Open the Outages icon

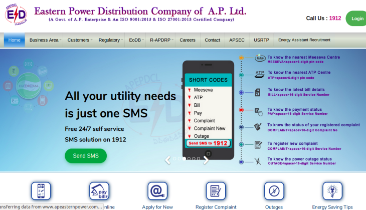(274, 191)
